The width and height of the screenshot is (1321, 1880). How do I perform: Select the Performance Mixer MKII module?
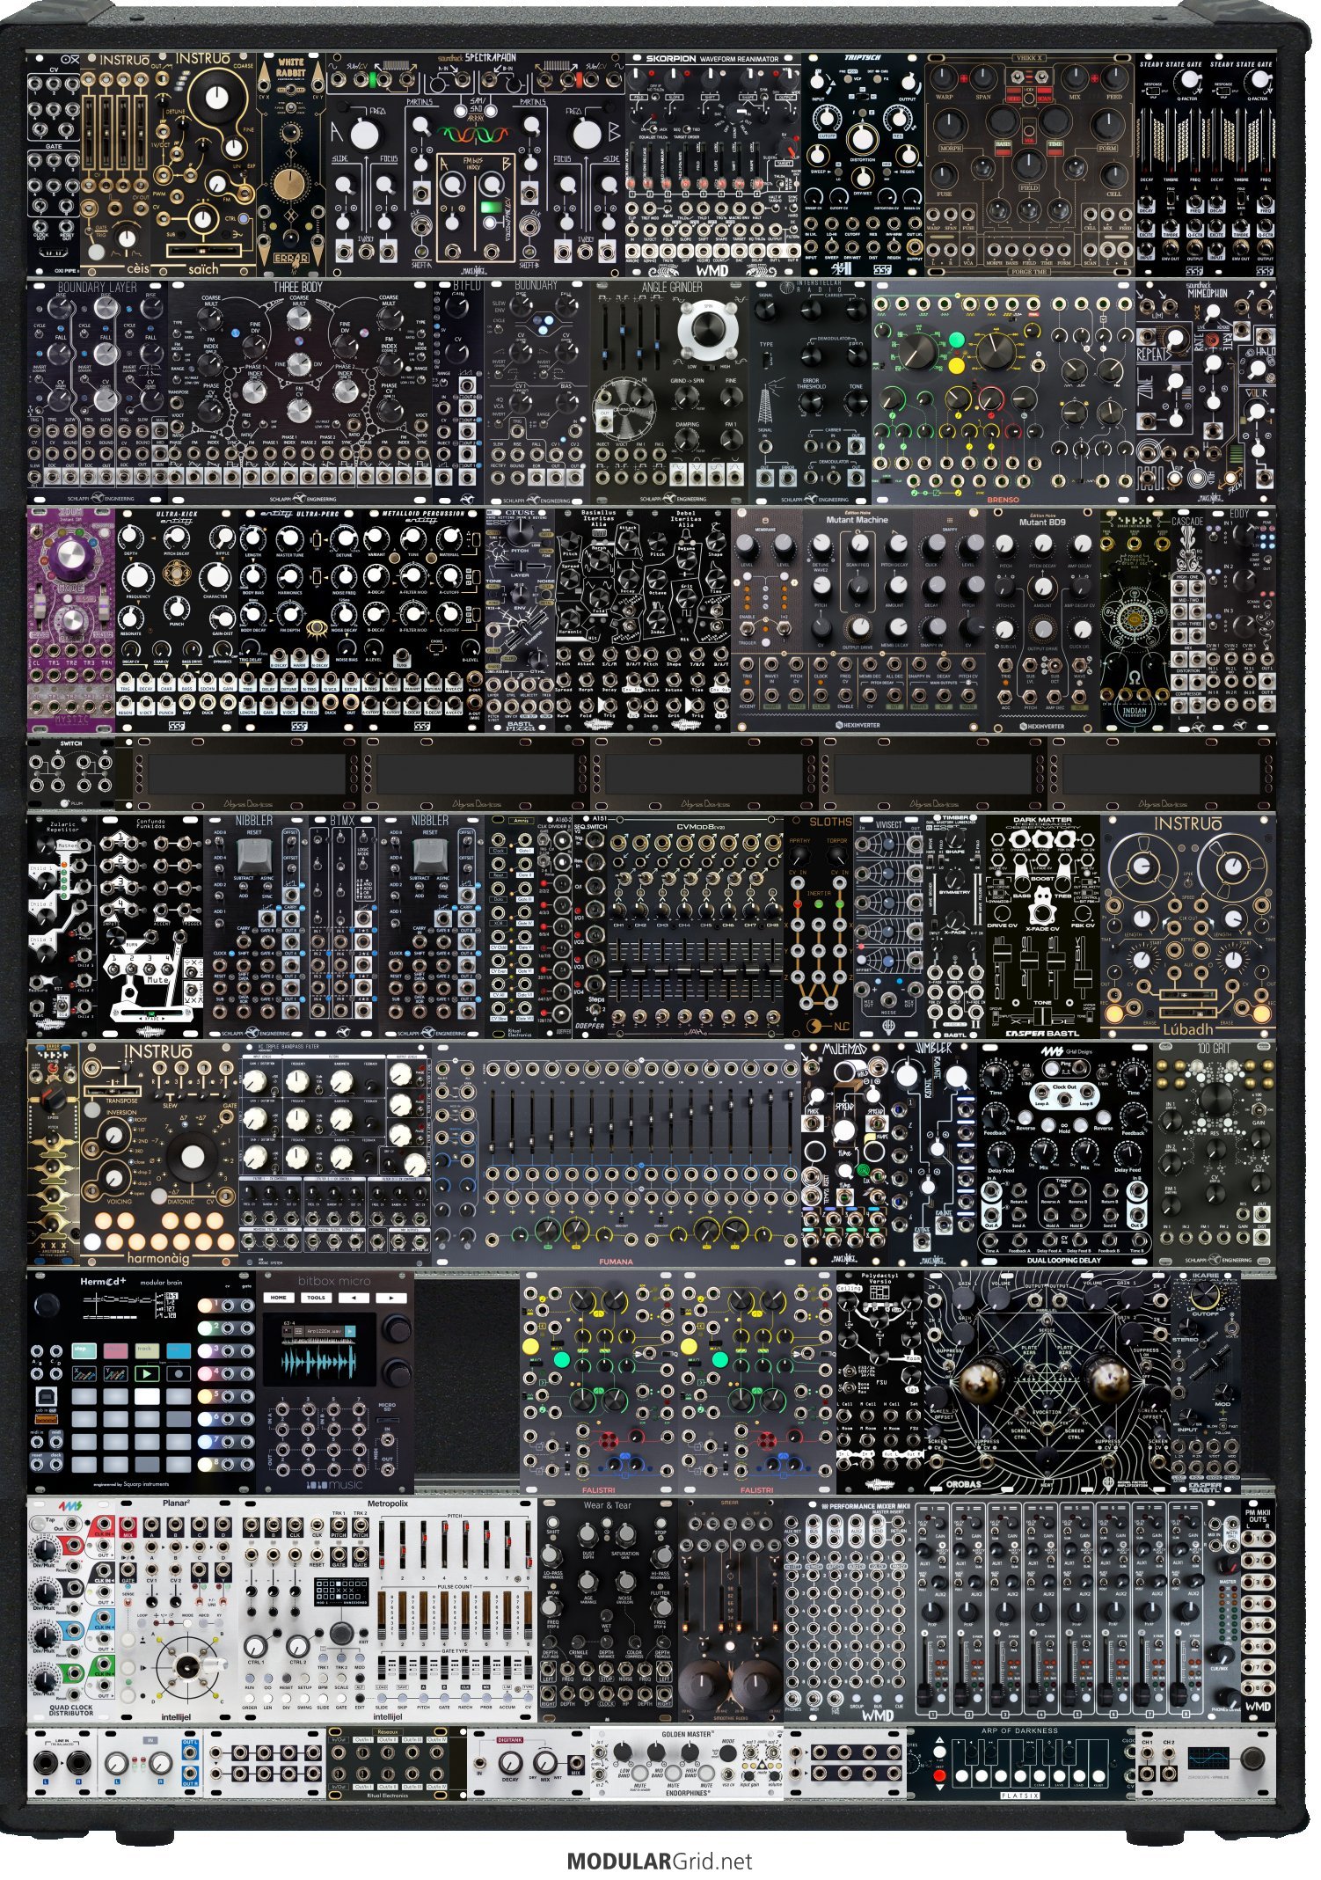coord(1012,1610)
